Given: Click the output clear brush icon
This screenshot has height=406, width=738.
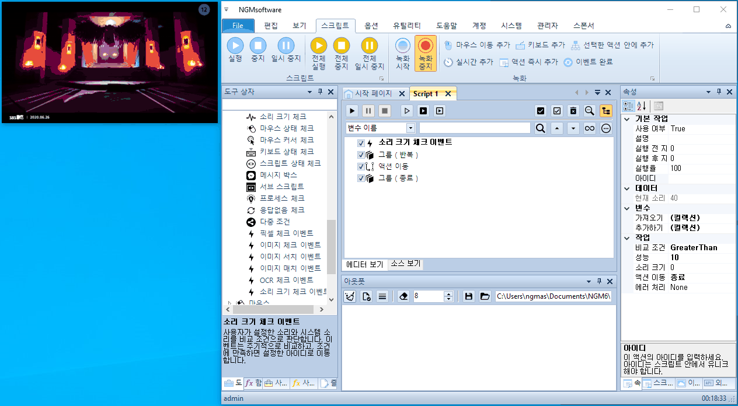Looking at the screenshot, I should (x=350, y=296).
